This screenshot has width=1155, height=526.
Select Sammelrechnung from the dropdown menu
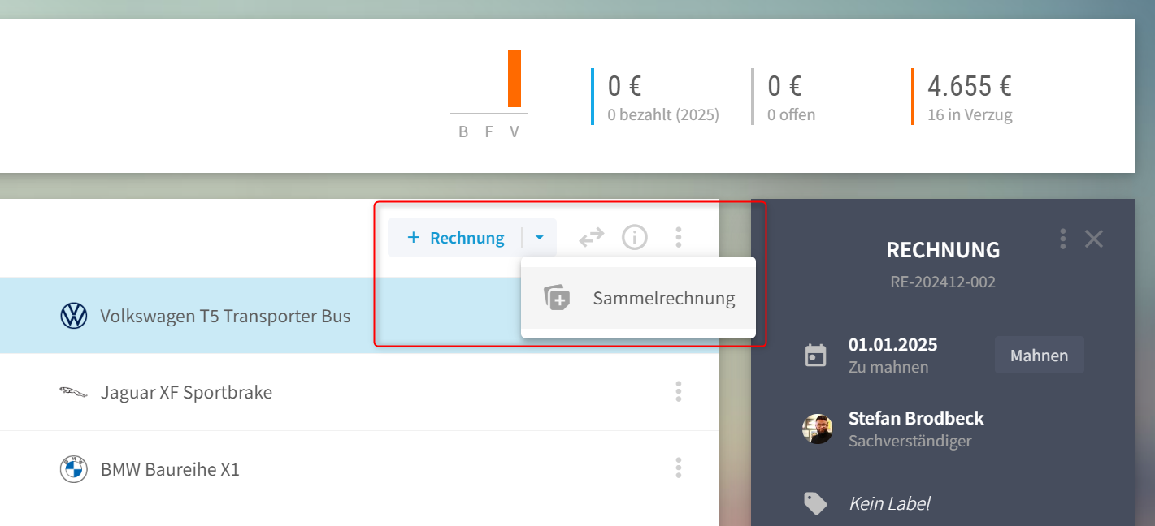pyautogui.click(x=638, y=298)
